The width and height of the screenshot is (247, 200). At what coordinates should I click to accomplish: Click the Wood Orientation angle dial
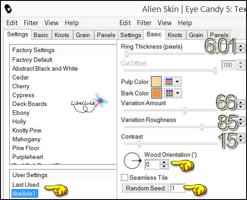132,161
